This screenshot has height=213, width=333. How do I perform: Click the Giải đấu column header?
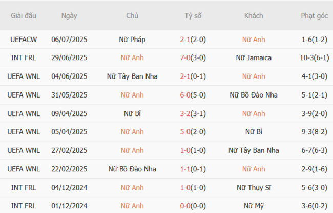[24, 16]
